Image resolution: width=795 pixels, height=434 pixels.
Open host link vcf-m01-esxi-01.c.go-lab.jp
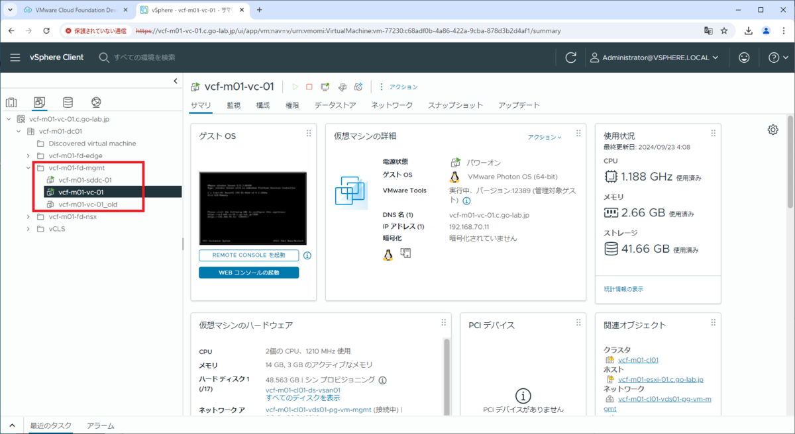tap(660, 380)
